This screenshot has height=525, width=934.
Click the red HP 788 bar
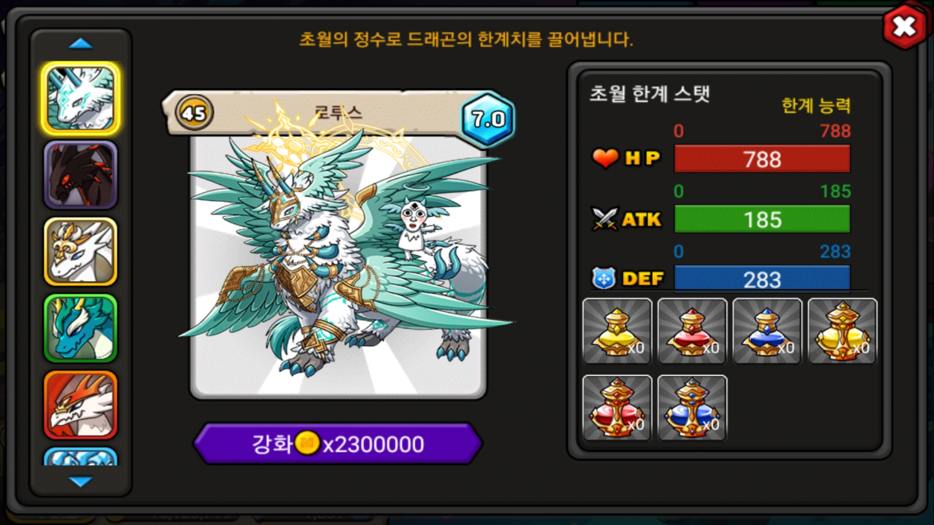[x=762, y=159]
